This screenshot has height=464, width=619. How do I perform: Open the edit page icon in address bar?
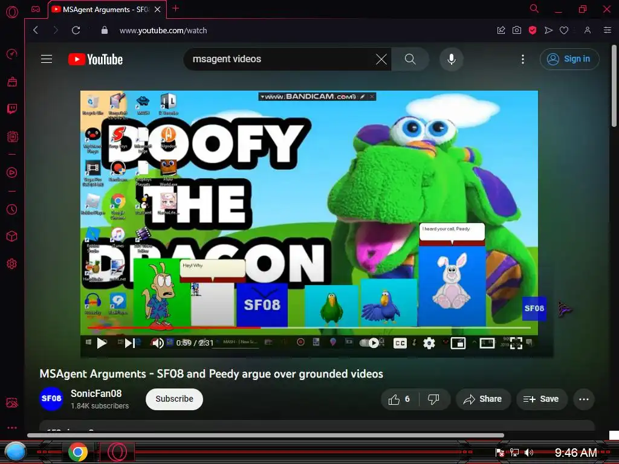tap(501, 30)
